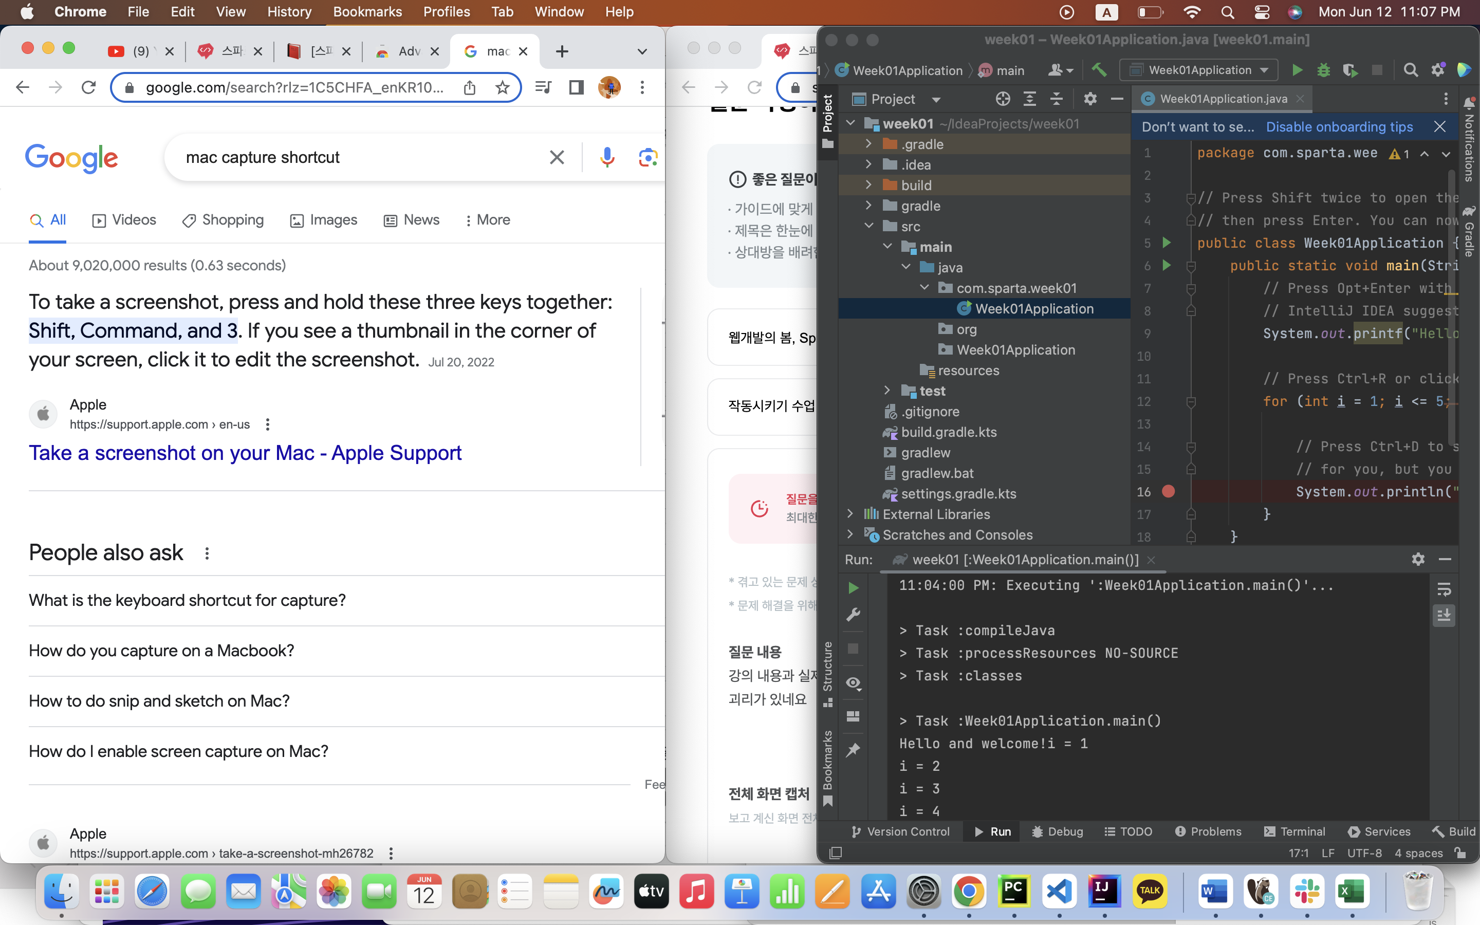Image resolution: width=1480 pixels, height=925 pixels.
Task: Open Run panel settings gear
Action: click(x=1418, y=559)
